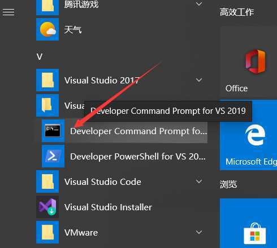The height and width of the screenshot is (248, 277).
Task: Expand the 腾讯游戏 folder chevron
Action: pos(199,3)
